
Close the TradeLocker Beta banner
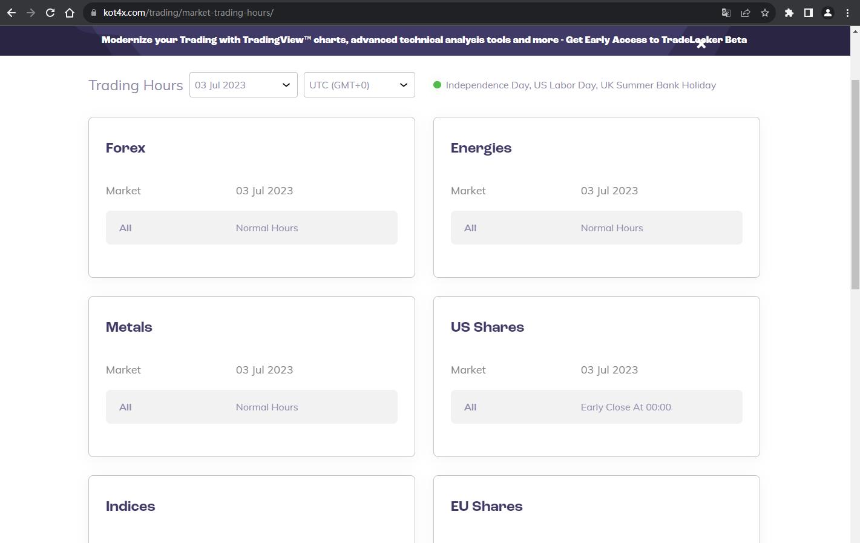[701, 44]
